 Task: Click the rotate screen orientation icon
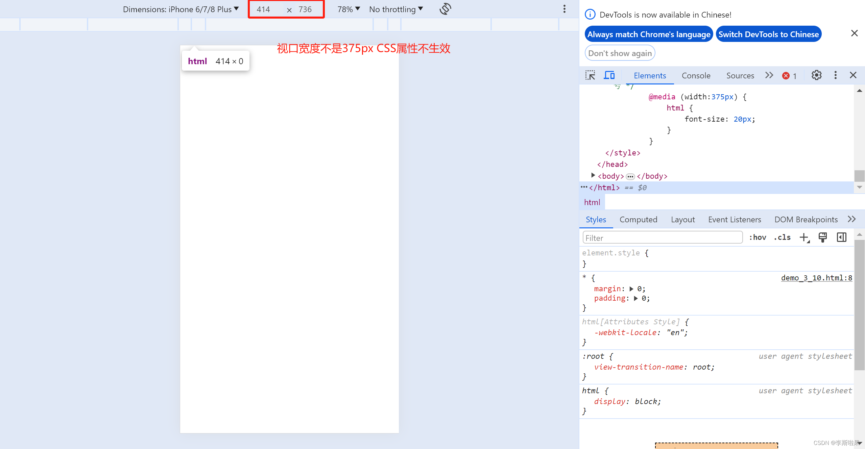pos(446,9)
